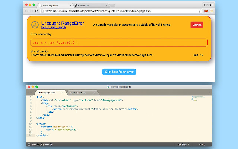
Task: Click the button onclick code line
Action: point(95,109)
